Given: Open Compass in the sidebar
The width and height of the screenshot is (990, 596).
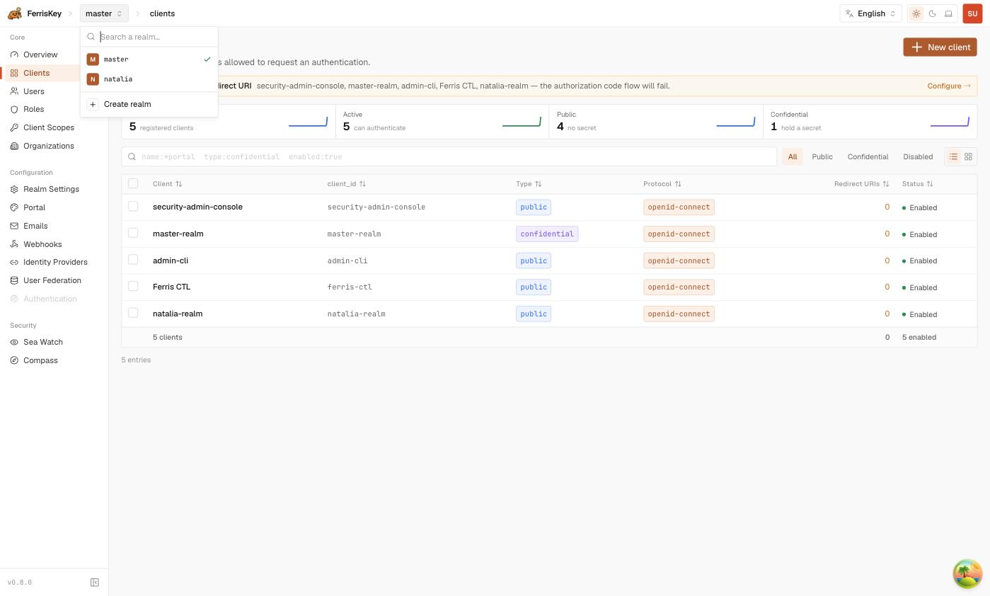Looking at the screenshot, I should pyautogui.click(x=40, y=360).
